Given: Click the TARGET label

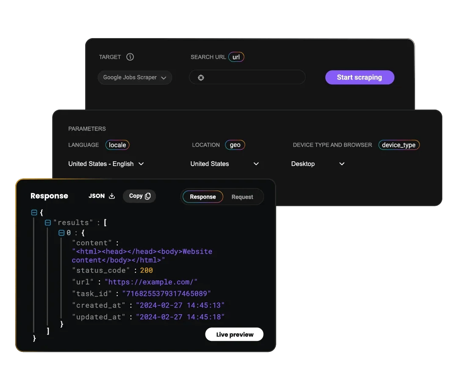Looking at the screenshot, I should point(110,57).
